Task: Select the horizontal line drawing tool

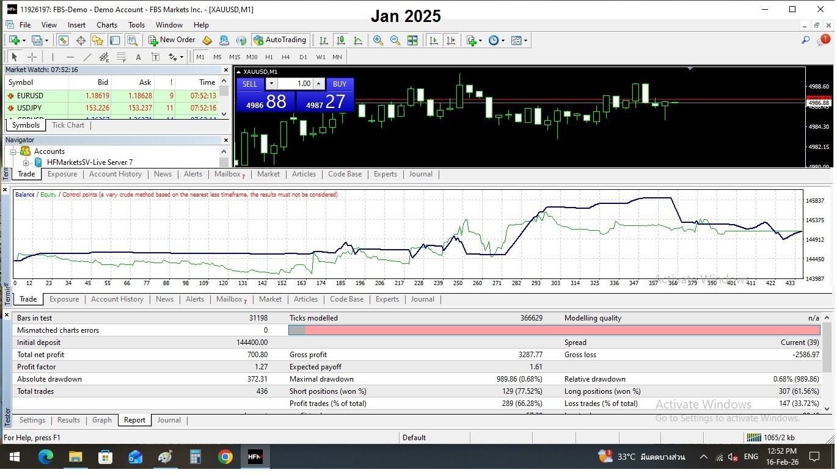Action: tap(70, 57)
